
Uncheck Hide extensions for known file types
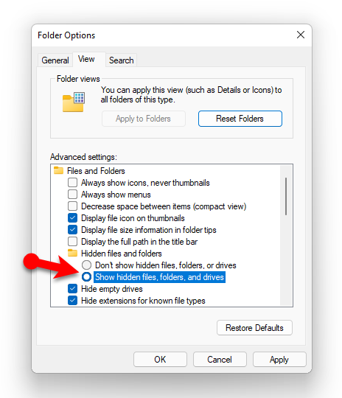73,301
